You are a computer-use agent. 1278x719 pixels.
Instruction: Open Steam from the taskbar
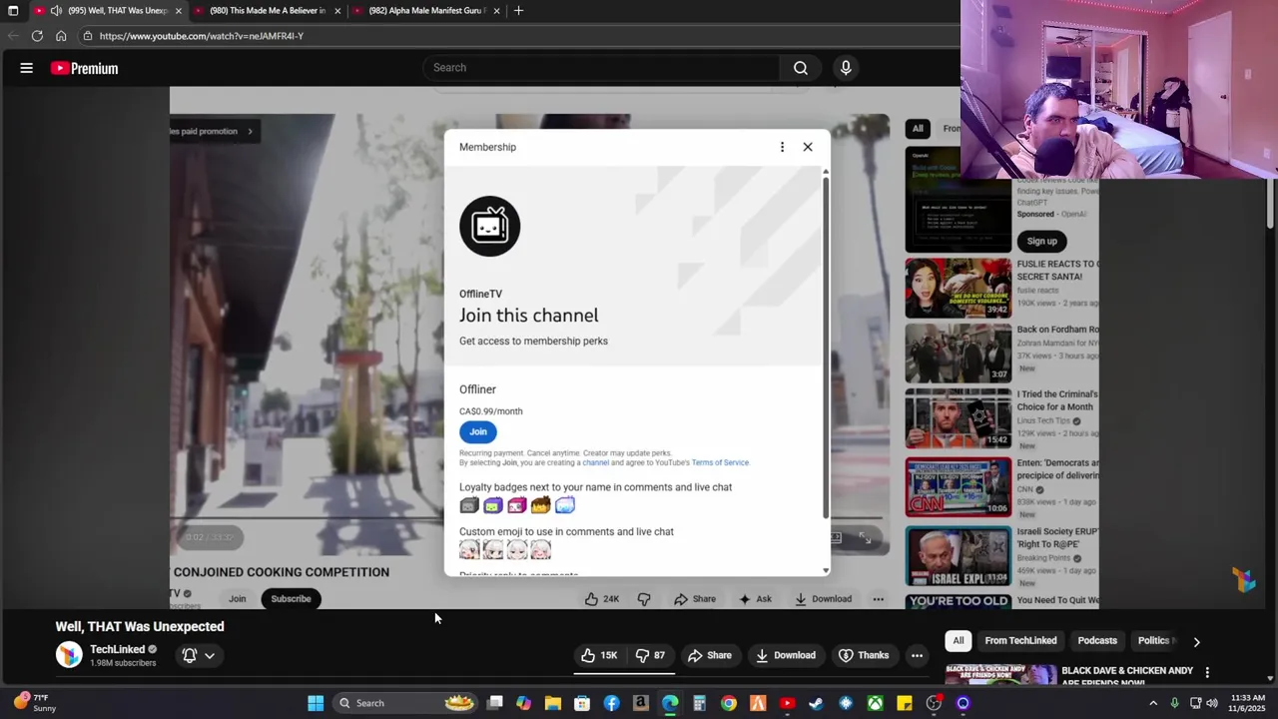coord(817,703)
